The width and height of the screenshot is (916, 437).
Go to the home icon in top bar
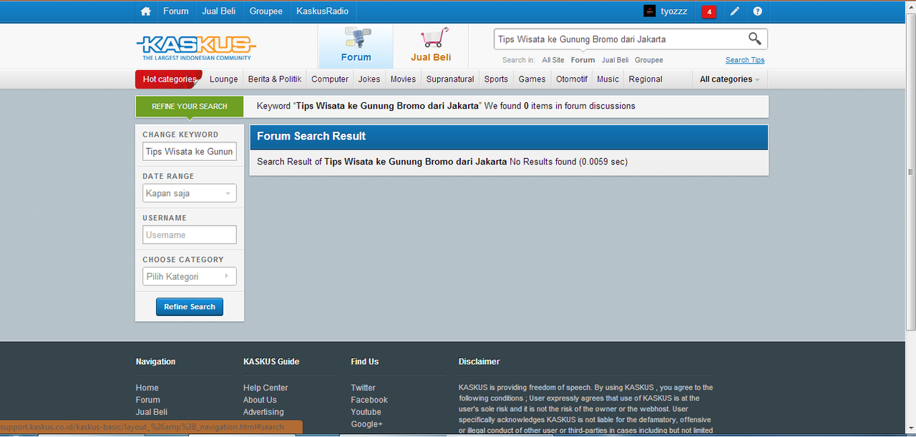[146, 11]
